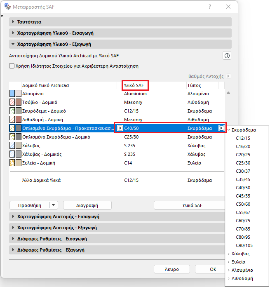
Task: Enable Χρήση Ιδιότητας Στοιχείου checkbox
Action: click(12, 66)
